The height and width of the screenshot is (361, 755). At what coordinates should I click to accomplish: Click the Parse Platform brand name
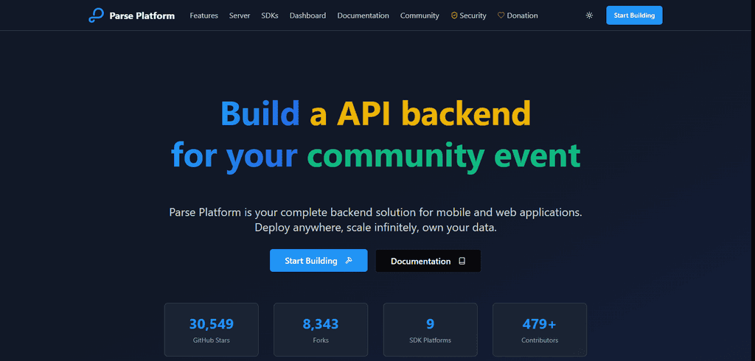tap(142, 15)
